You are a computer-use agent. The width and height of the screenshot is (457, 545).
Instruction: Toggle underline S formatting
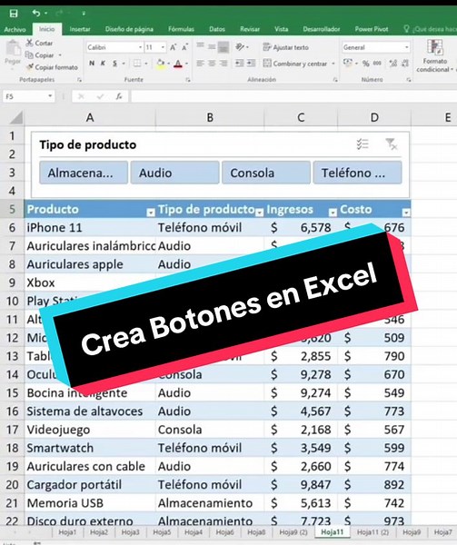[114, 64]
